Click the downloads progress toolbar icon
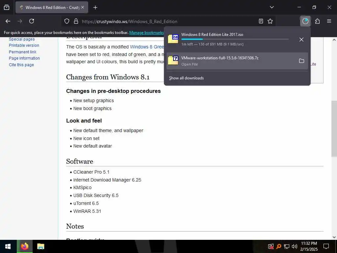The image size is (337, 253). pyautogui.click(x=305, y=21)
